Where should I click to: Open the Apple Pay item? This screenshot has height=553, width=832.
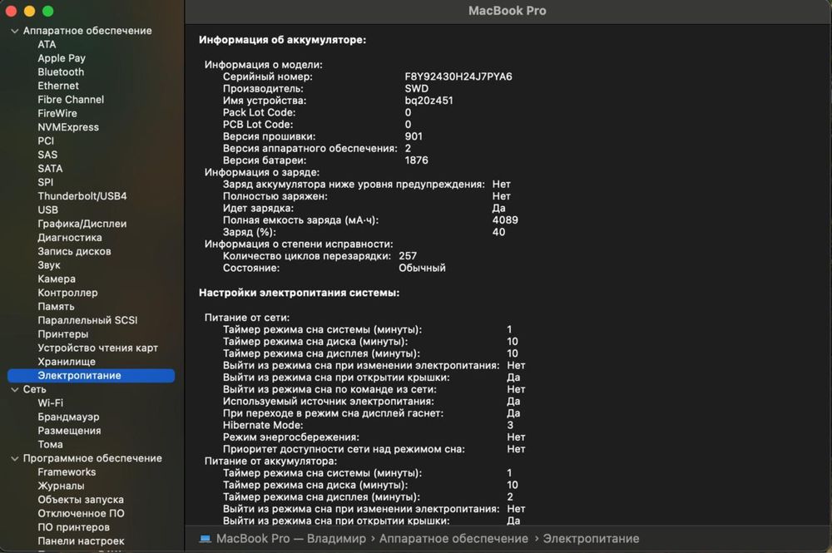62,58
